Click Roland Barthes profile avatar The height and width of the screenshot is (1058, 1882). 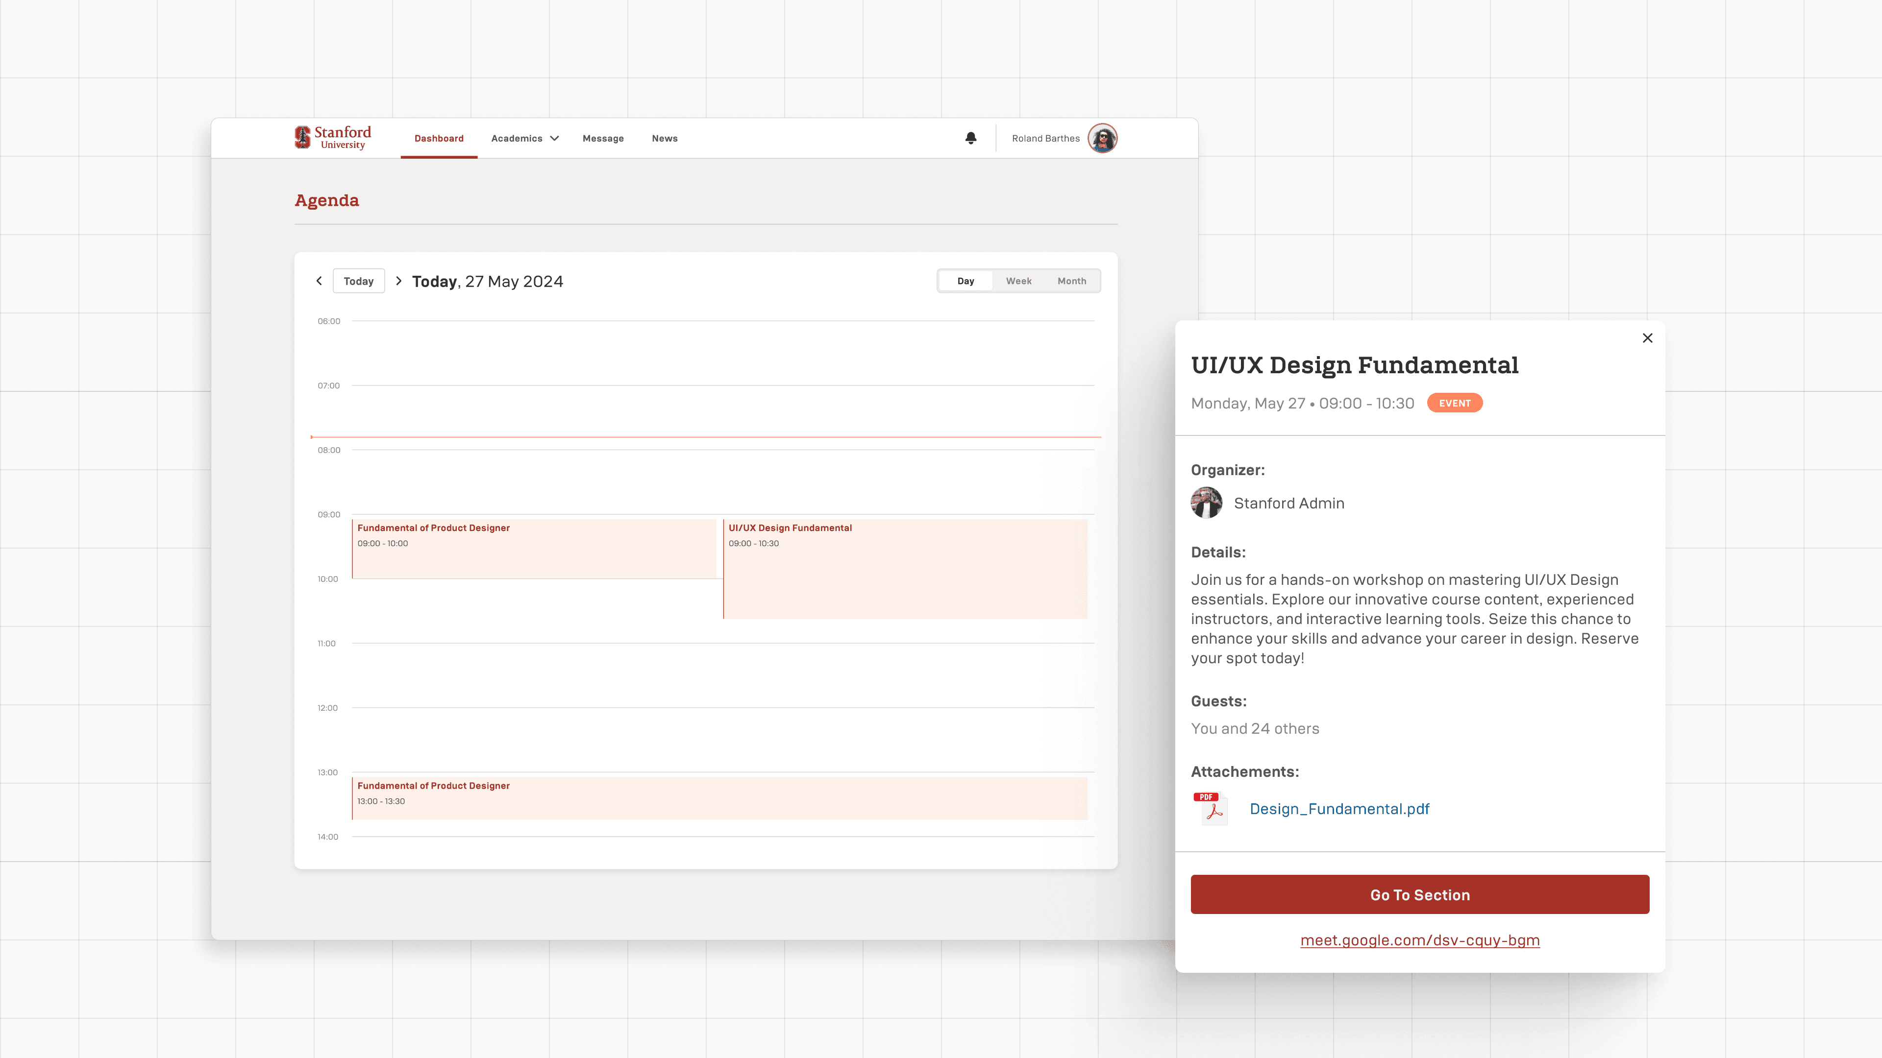point(1102,138)
